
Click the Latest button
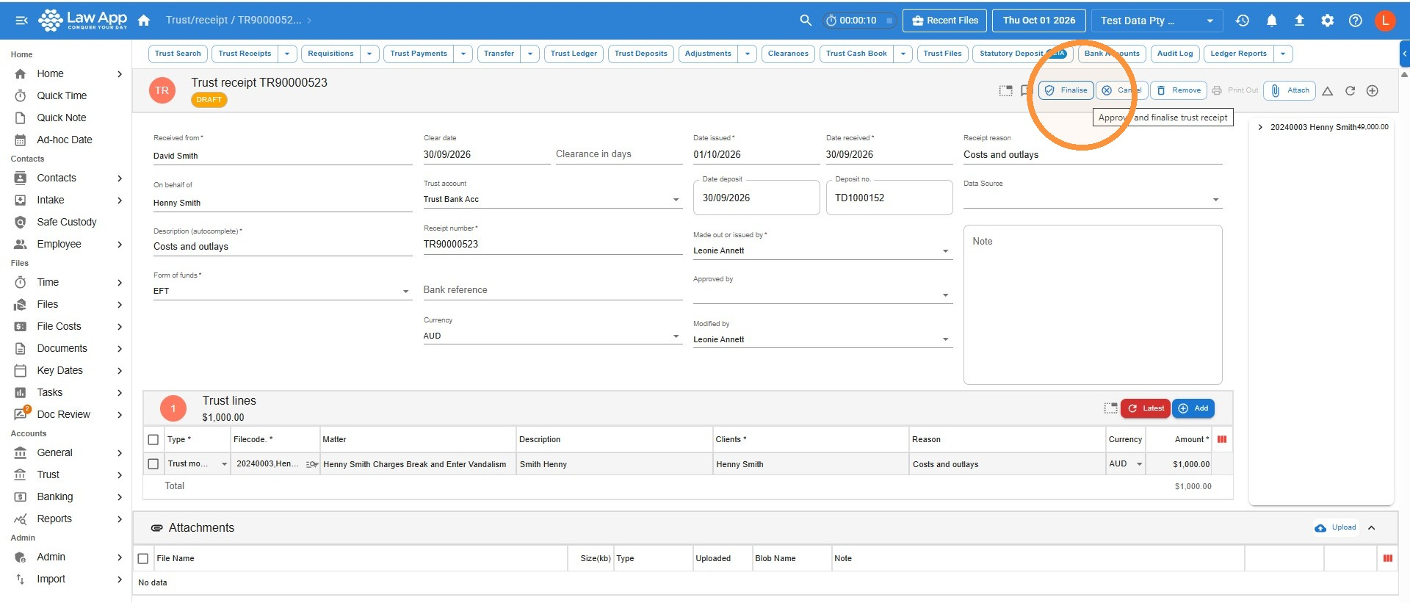(x=1146, y=408)
